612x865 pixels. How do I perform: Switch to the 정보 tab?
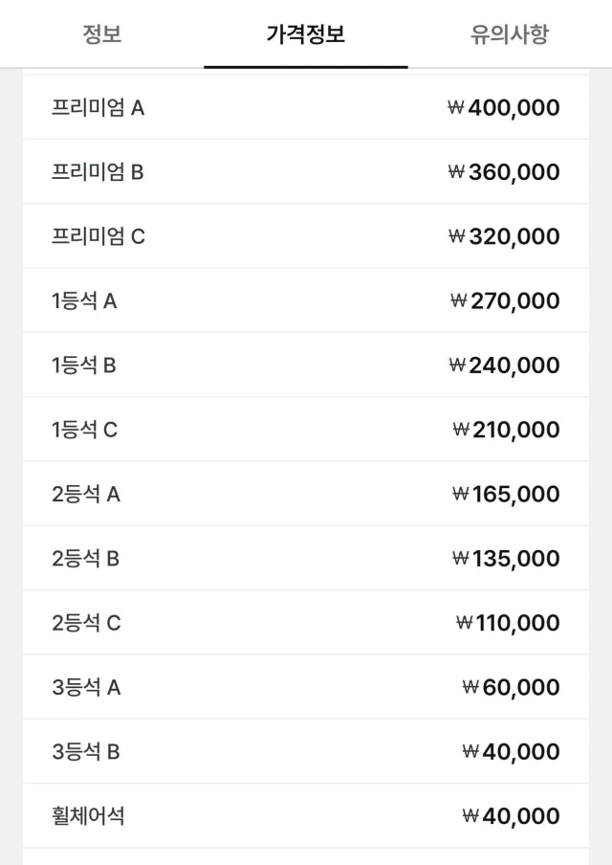(x=102, y=34)
